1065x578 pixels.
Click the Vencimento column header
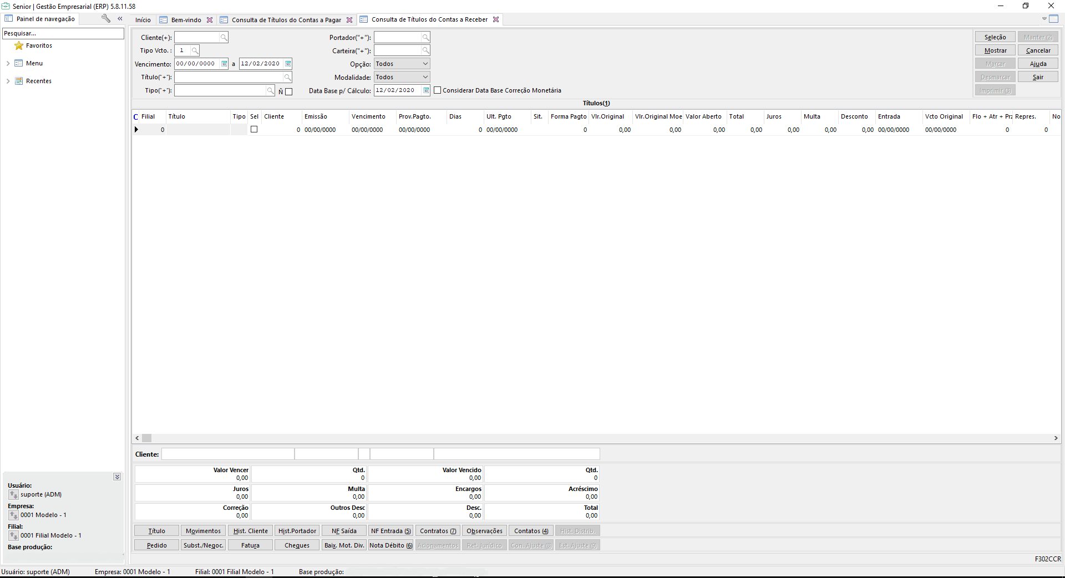click(x=372, y=116)
